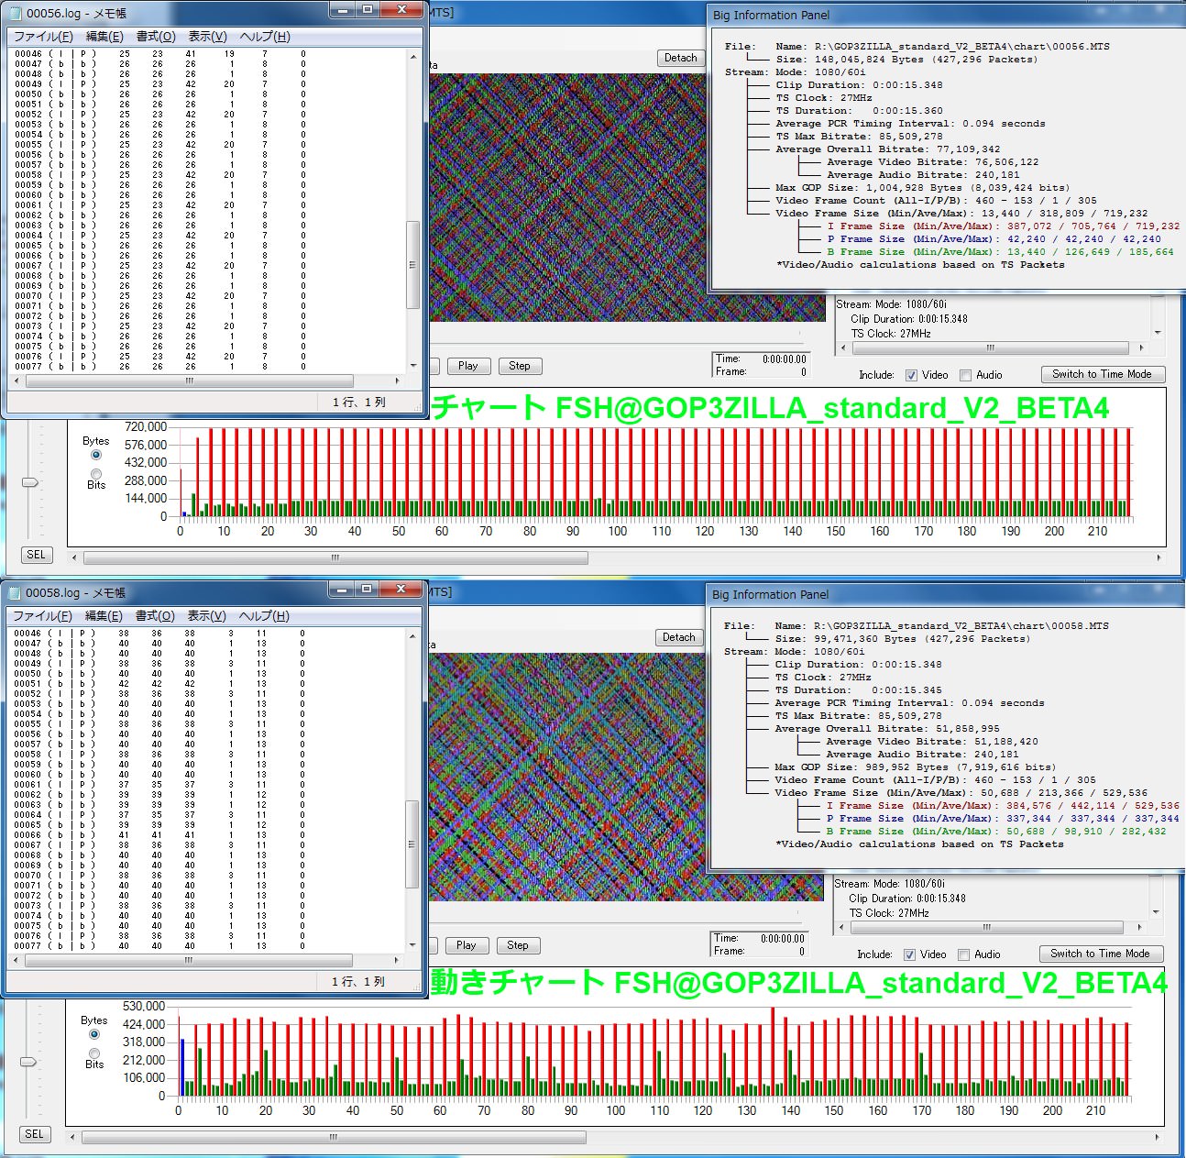1186x1158 pixels.
Task: Minimize the 00058.log Notepad window
Action: click(342, 589)
